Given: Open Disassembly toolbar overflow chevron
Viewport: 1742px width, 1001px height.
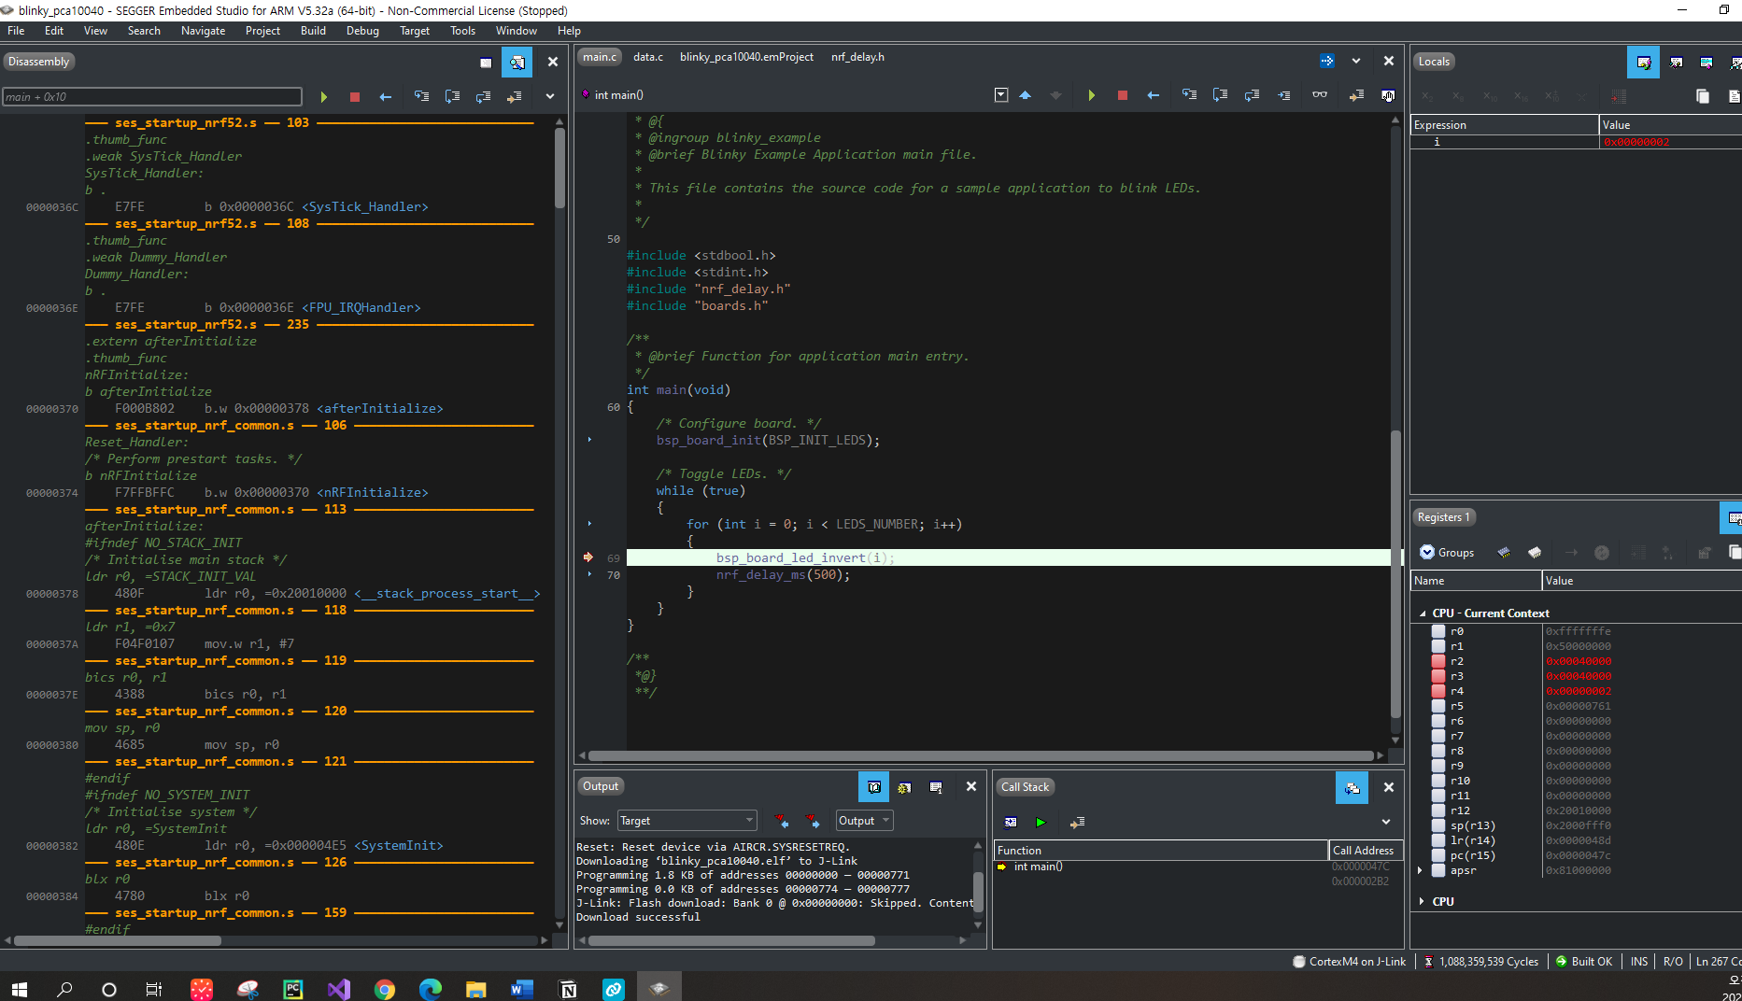Looking at the screenshot, I should 550,97.
